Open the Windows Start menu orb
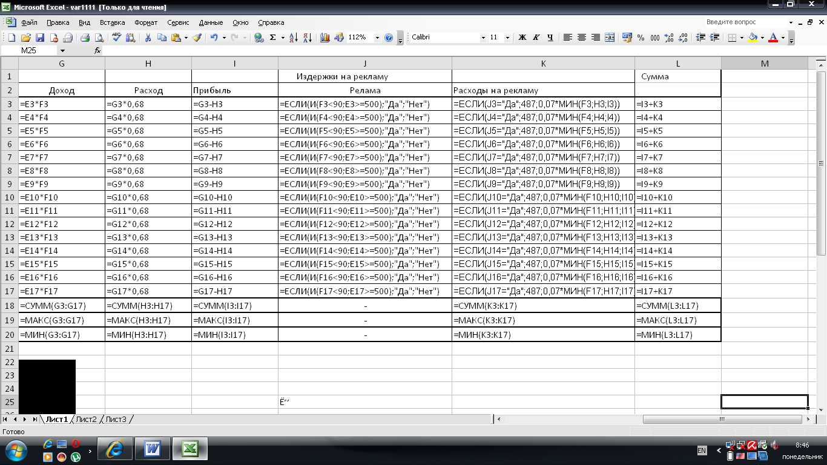Screen dimensions: 827x465 click(x=16, y=450)
